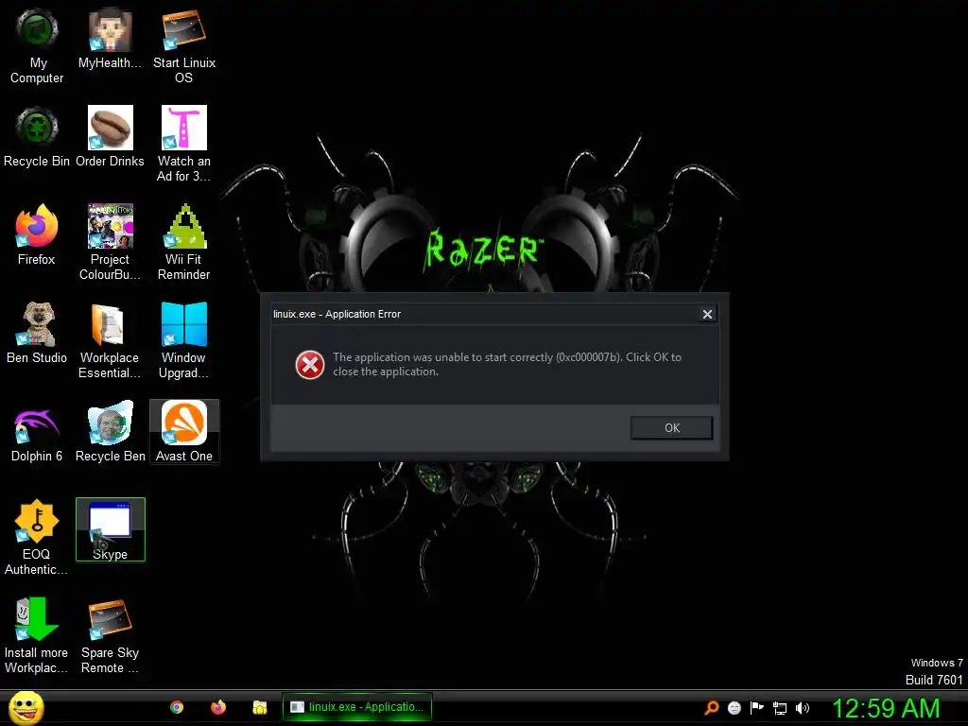Screen dimensions: 968x726
Task: Launch Chrome from the taskbar
Action: [x=177, y=707]
